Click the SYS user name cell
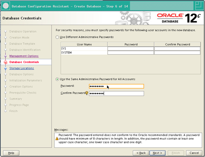The image size is (205, 157). tap(84, 49)
